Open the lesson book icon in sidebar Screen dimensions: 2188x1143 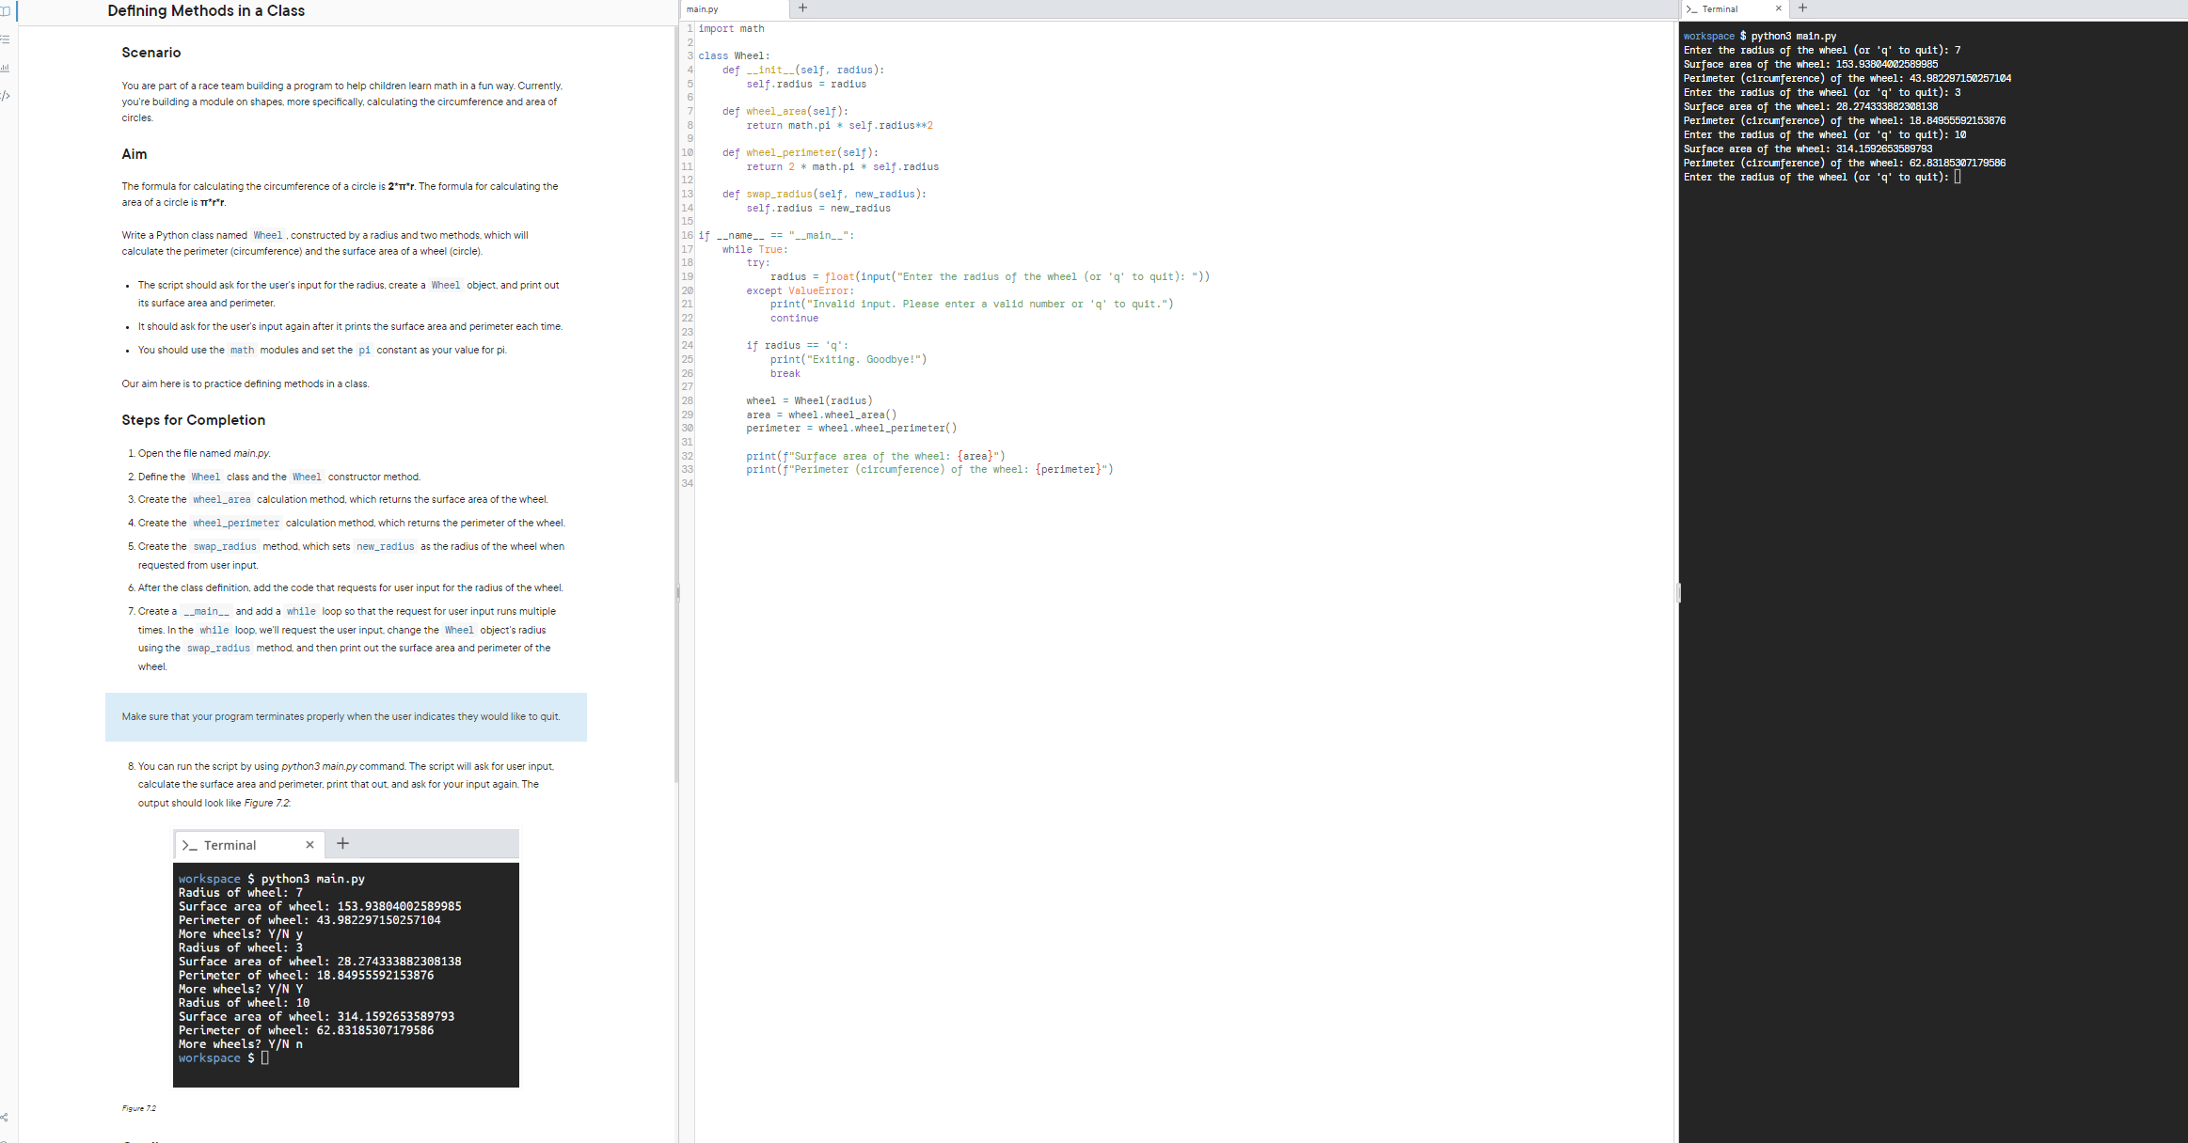[5, 11]
